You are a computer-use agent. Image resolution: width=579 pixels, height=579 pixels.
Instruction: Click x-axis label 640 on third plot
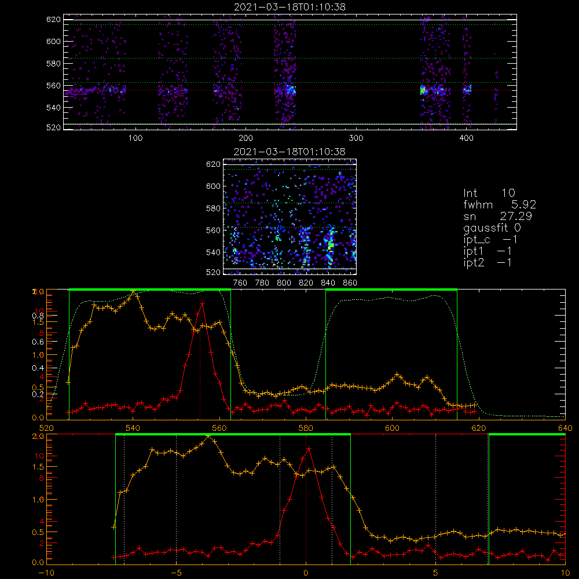coord(565,428)
